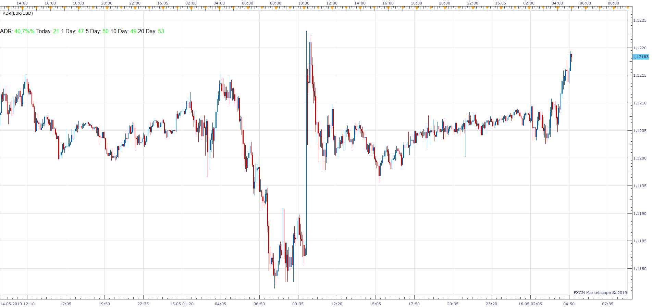The height and width of the screenshot is (308, 652).
Task: Click the orange marker under the 12:00 label
Action: pos(332,8)
